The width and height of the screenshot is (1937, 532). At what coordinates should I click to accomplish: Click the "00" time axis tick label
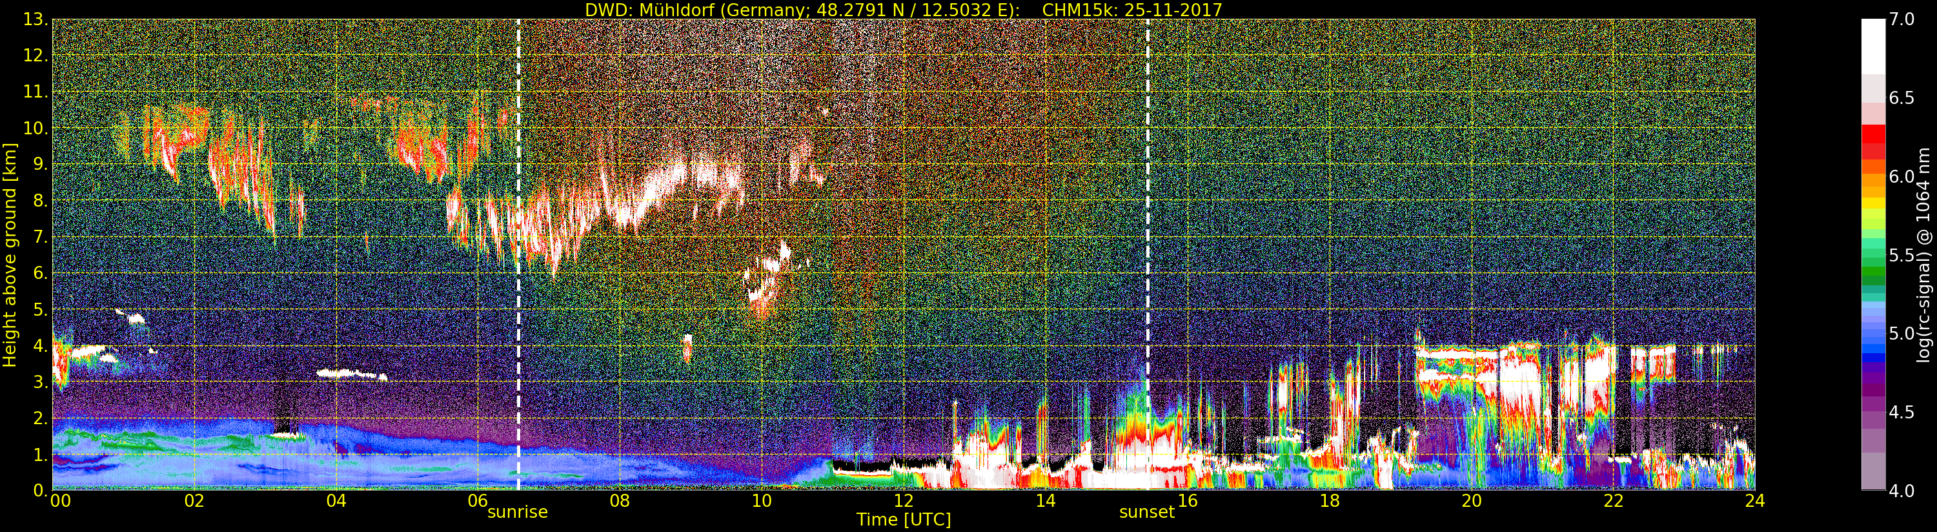click(x=59, y=500)
